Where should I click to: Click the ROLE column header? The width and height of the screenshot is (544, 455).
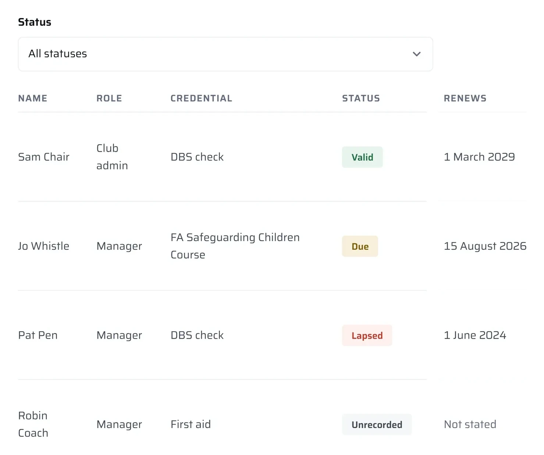(x=109, y=98)
